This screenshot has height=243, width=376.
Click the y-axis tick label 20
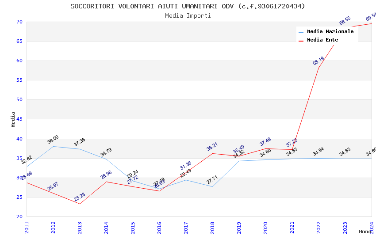[19, 216]
